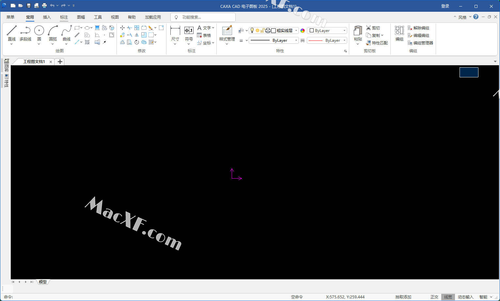Open the 图库 library side panel
500x301 pixels.
coord(7,66)
